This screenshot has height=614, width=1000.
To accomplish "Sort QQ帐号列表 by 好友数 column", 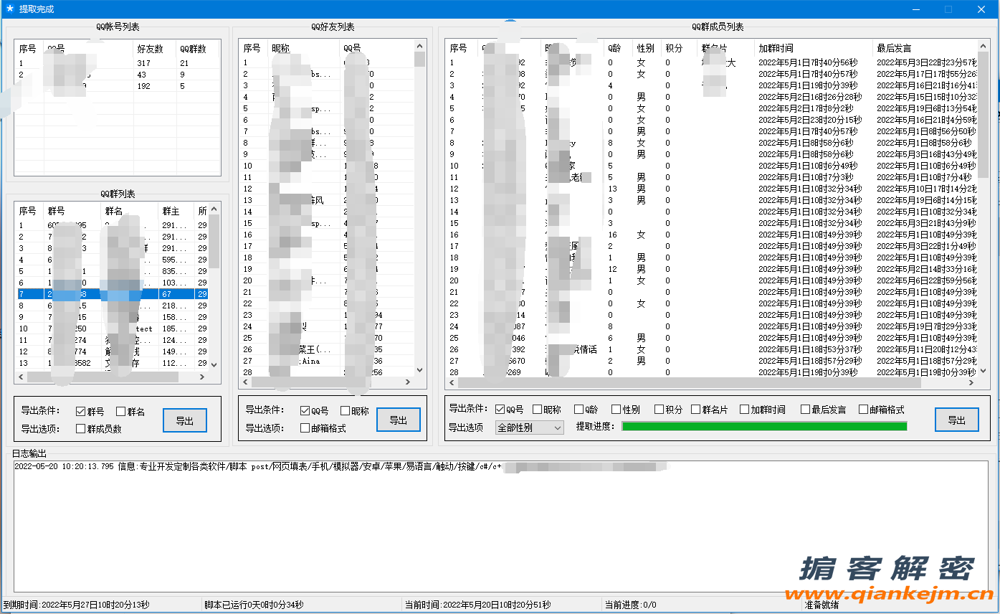I will coord(155,49).
